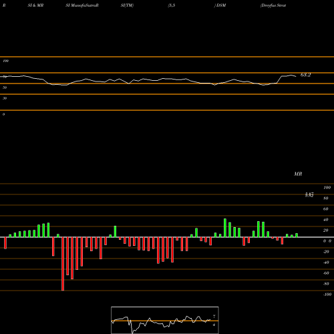Click the SI & MR header label
The height and width of the screenshot is (334, 334).
(x=35, y=5)
